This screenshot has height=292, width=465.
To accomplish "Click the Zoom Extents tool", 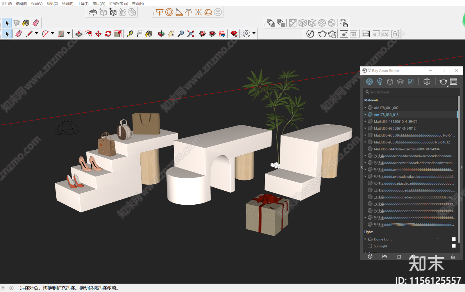I will (191, 34).
